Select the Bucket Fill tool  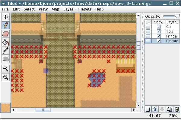5,42
